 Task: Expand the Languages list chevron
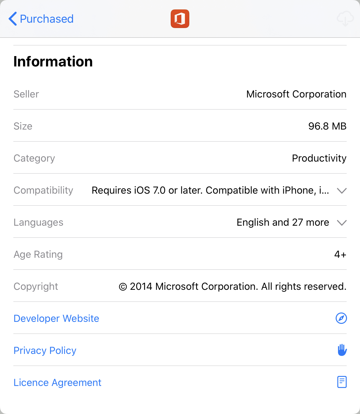tap(342, 223)
